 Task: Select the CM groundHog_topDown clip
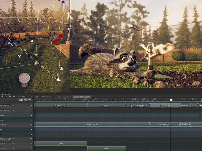137,106
